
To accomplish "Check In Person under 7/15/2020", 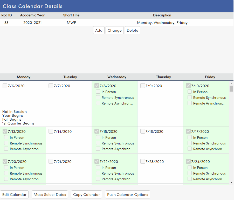I will 98,137.
